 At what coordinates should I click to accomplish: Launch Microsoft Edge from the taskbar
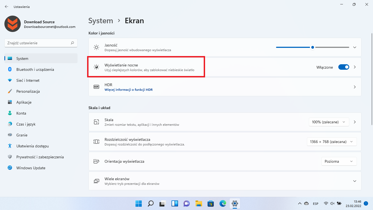(223, 203)
